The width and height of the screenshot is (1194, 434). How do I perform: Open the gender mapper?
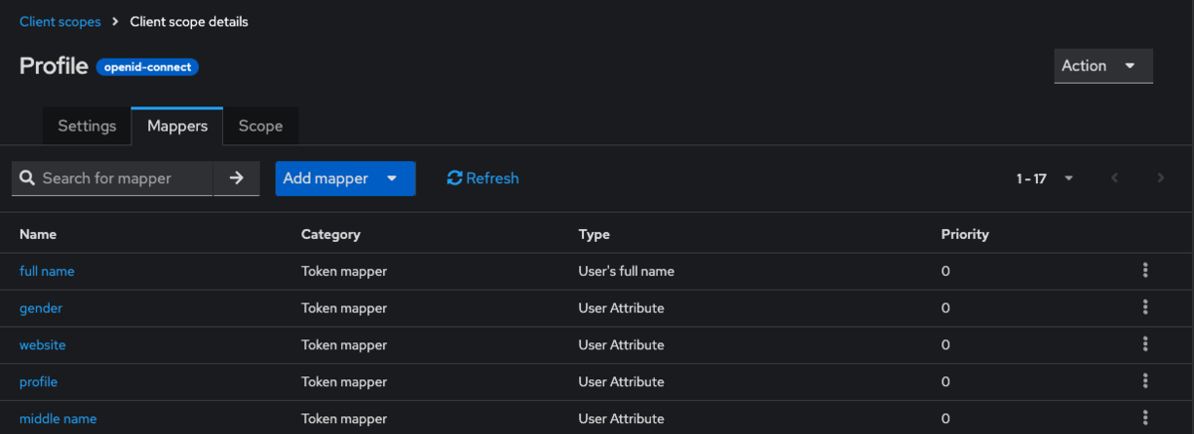41,308
